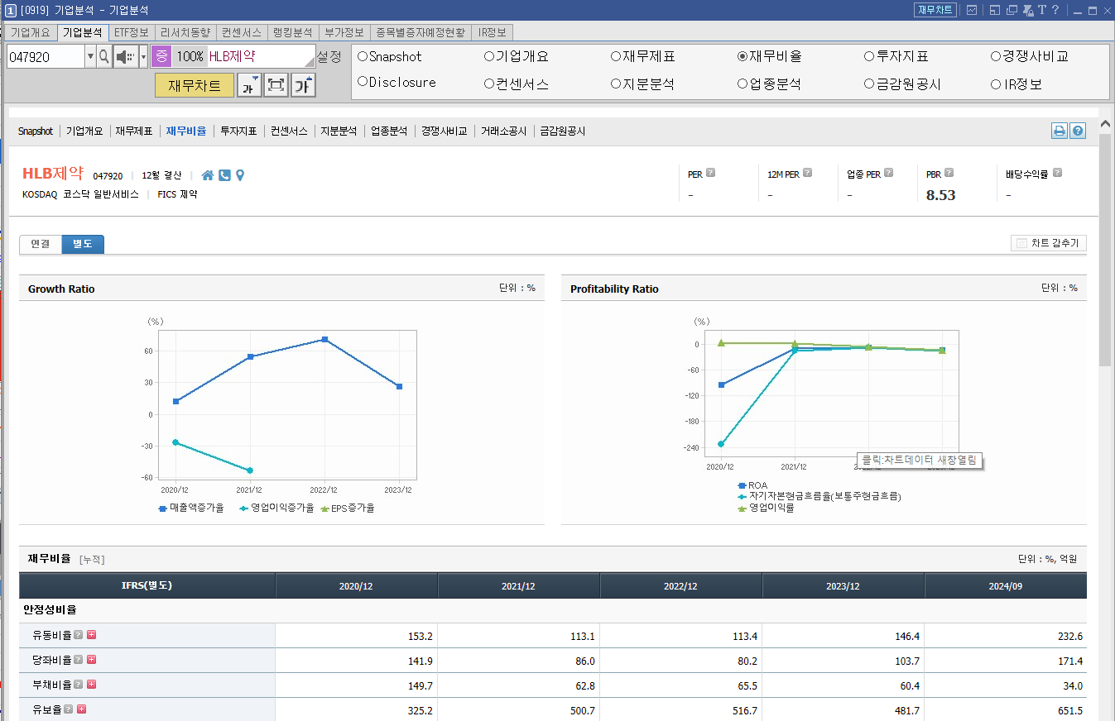
Task: Open 유동비율 help question mark
Action: pos(78,635)
